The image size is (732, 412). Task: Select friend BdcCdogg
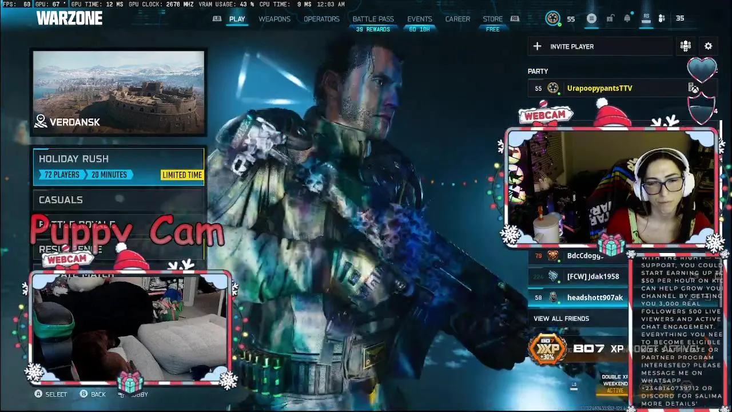coord(577,256)
